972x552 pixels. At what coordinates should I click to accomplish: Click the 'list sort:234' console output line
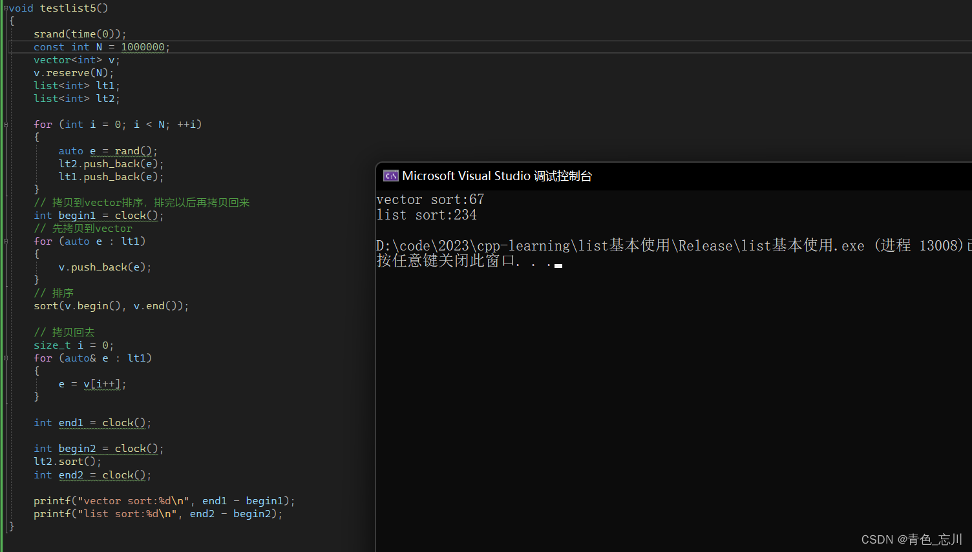(427, 215)
